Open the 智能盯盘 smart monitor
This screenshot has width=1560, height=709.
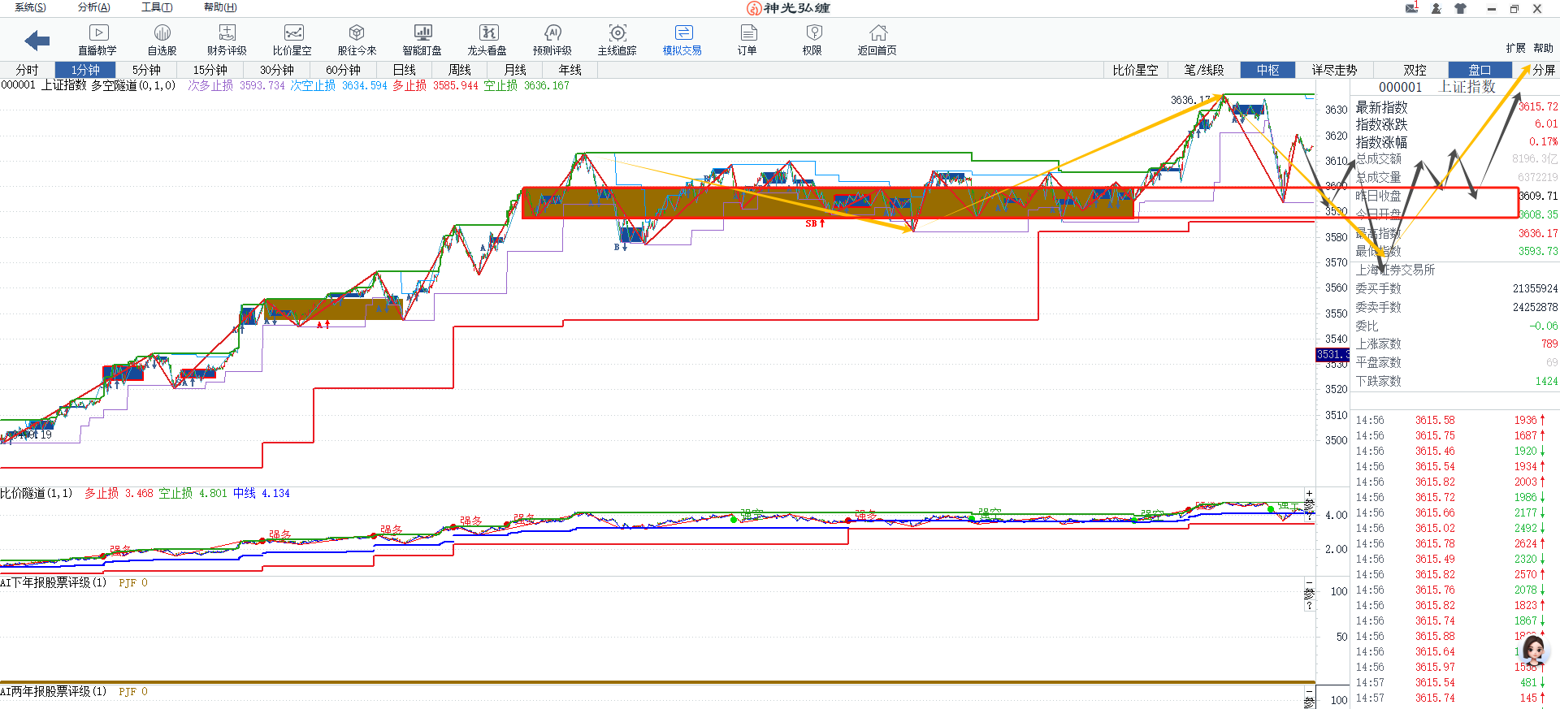[422, 40]
